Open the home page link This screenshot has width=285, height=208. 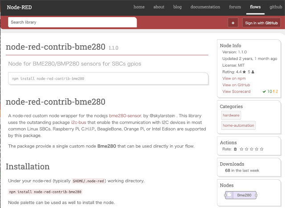point(139,7)
